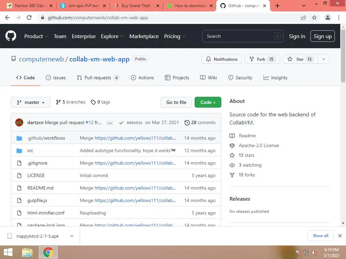Click the network tray icon
The image size is (346, 259).
click(306, 253)
